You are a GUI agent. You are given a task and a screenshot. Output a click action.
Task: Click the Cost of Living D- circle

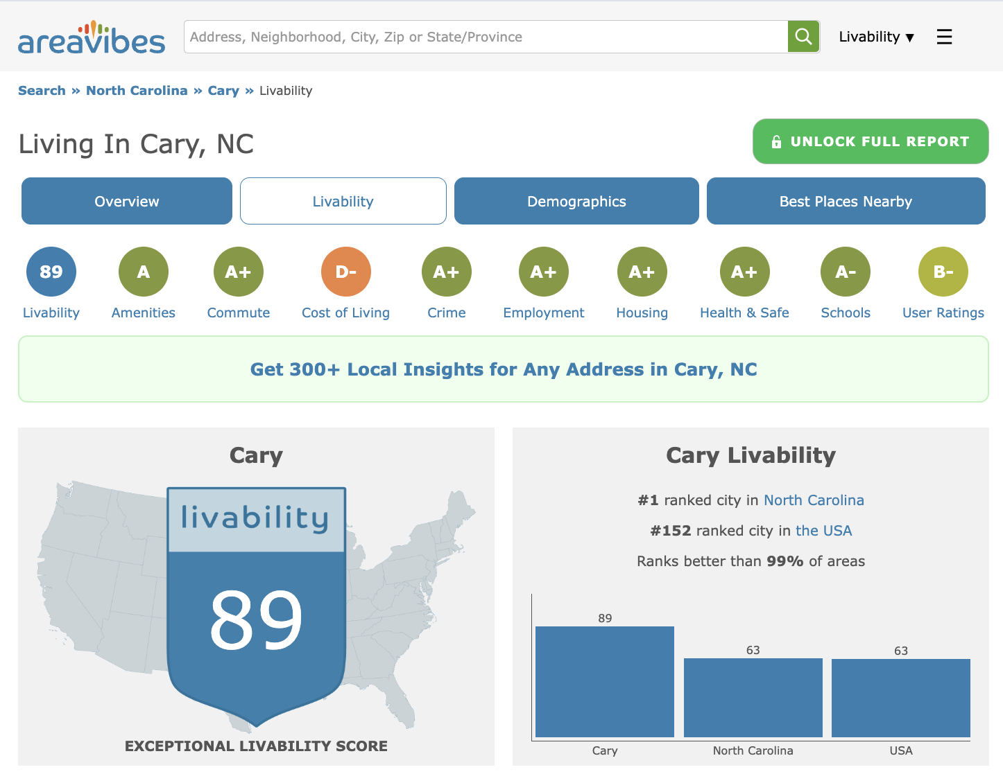(x=346, y=272)
